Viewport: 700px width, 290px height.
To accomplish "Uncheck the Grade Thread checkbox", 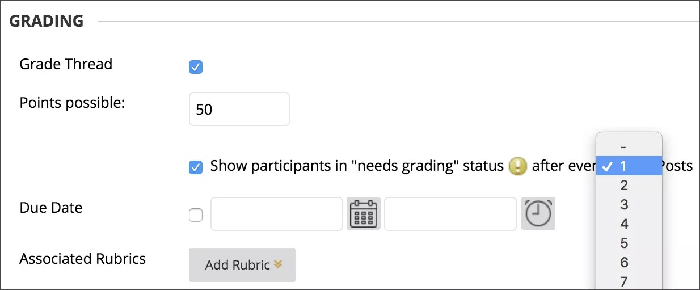I will 196,68.
